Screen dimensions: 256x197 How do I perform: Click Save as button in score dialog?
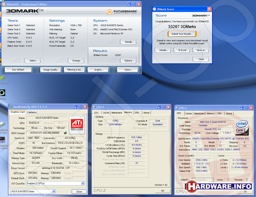[x=201, y=50]
